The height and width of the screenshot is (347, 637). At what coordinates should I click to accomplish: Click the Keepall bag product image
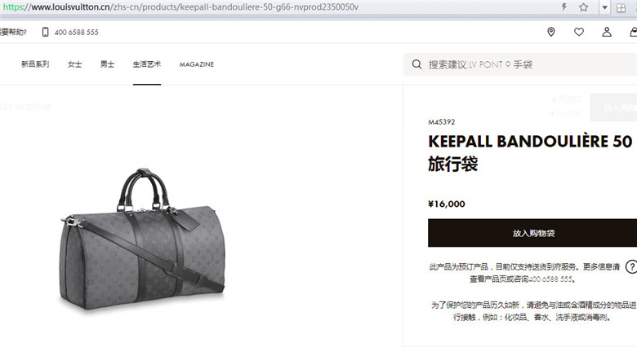pyautogui.click(x=142, y=239)
